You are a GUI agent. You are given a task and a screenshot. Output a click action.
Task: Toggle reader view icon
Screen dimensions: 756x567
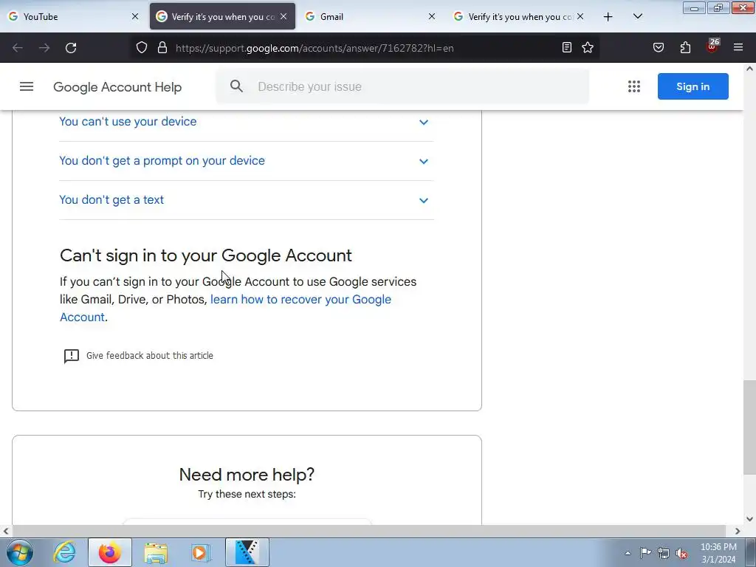pos(567,47)
